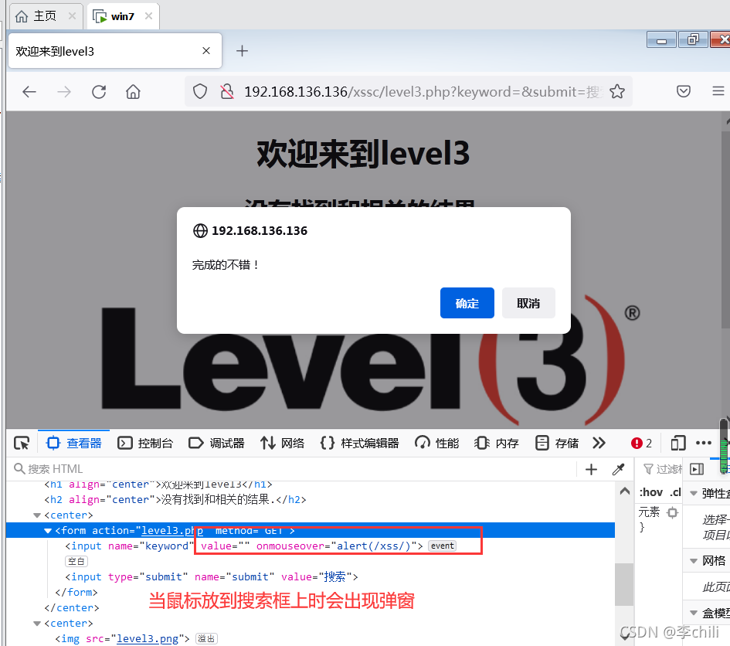Open the 调试器 debugger tab
This screenshot has width=730, height=646.
pos(216,443)
